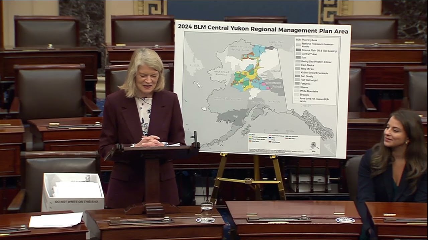Click the 'National Petroleum Reserve - Alaska' legend entry
Viewport: 428px width, 240px height.
click(x=315, y=46)
